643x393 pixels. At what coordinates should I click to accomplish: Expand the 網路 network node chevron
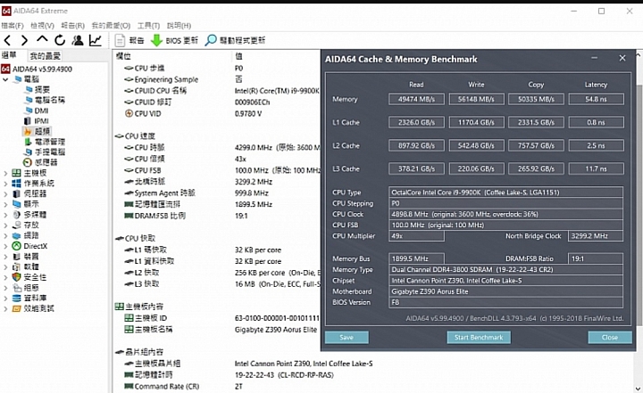[x=5, y=236]
